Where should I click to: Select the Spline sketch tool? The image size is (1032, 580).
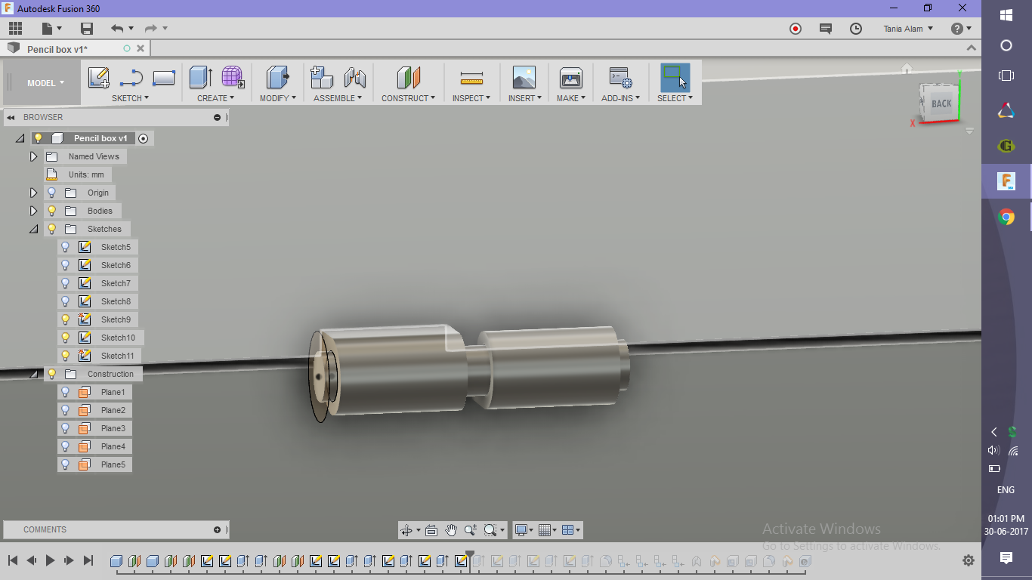[131, 78]
